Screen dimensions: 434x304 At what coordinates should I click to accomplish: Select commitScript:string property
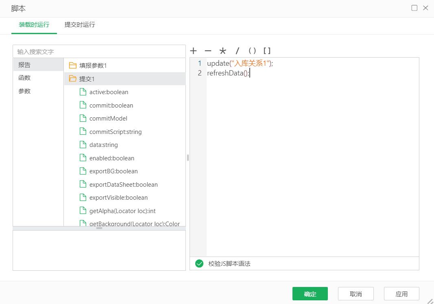click(116, 132)
